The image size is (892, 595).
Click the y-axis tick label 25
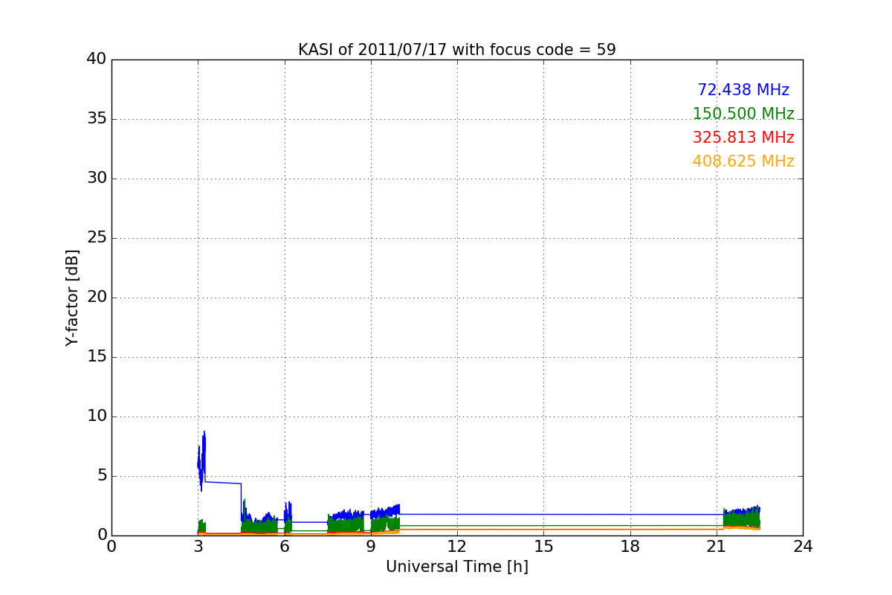click(x=96, y=238)
